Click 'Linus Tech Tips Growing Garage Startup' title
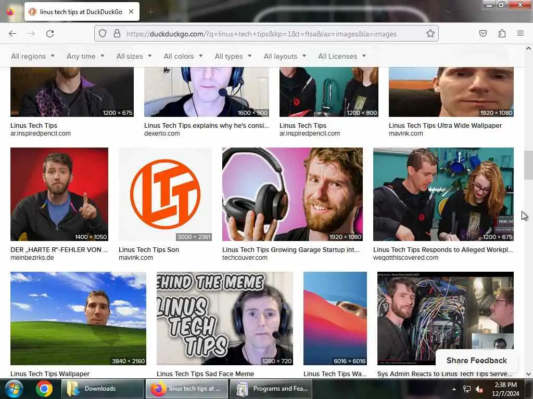 (290, 250)
